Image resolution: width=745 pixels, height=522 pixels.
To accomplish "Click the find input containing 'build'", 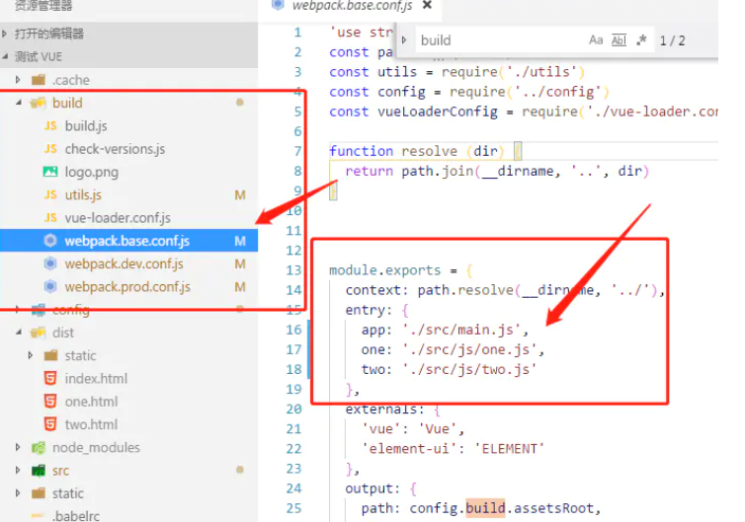I will tap(499, 40).
